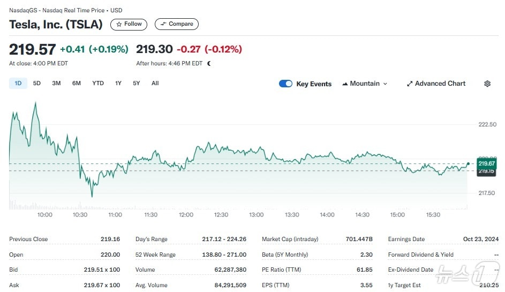
Task: Open chart settings gear icon
Action: 487,84
